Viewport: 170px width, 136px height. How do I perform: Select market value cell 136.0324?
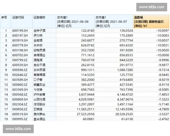(126, 31)
